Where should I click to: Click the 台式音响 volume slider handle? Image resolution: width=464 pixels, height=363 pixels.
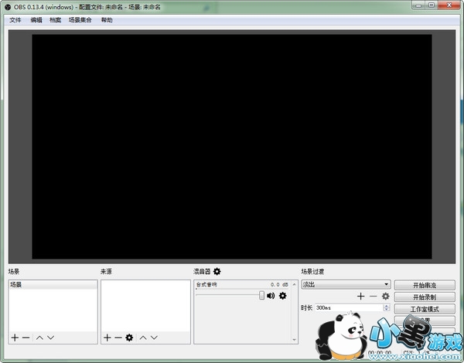261,295
